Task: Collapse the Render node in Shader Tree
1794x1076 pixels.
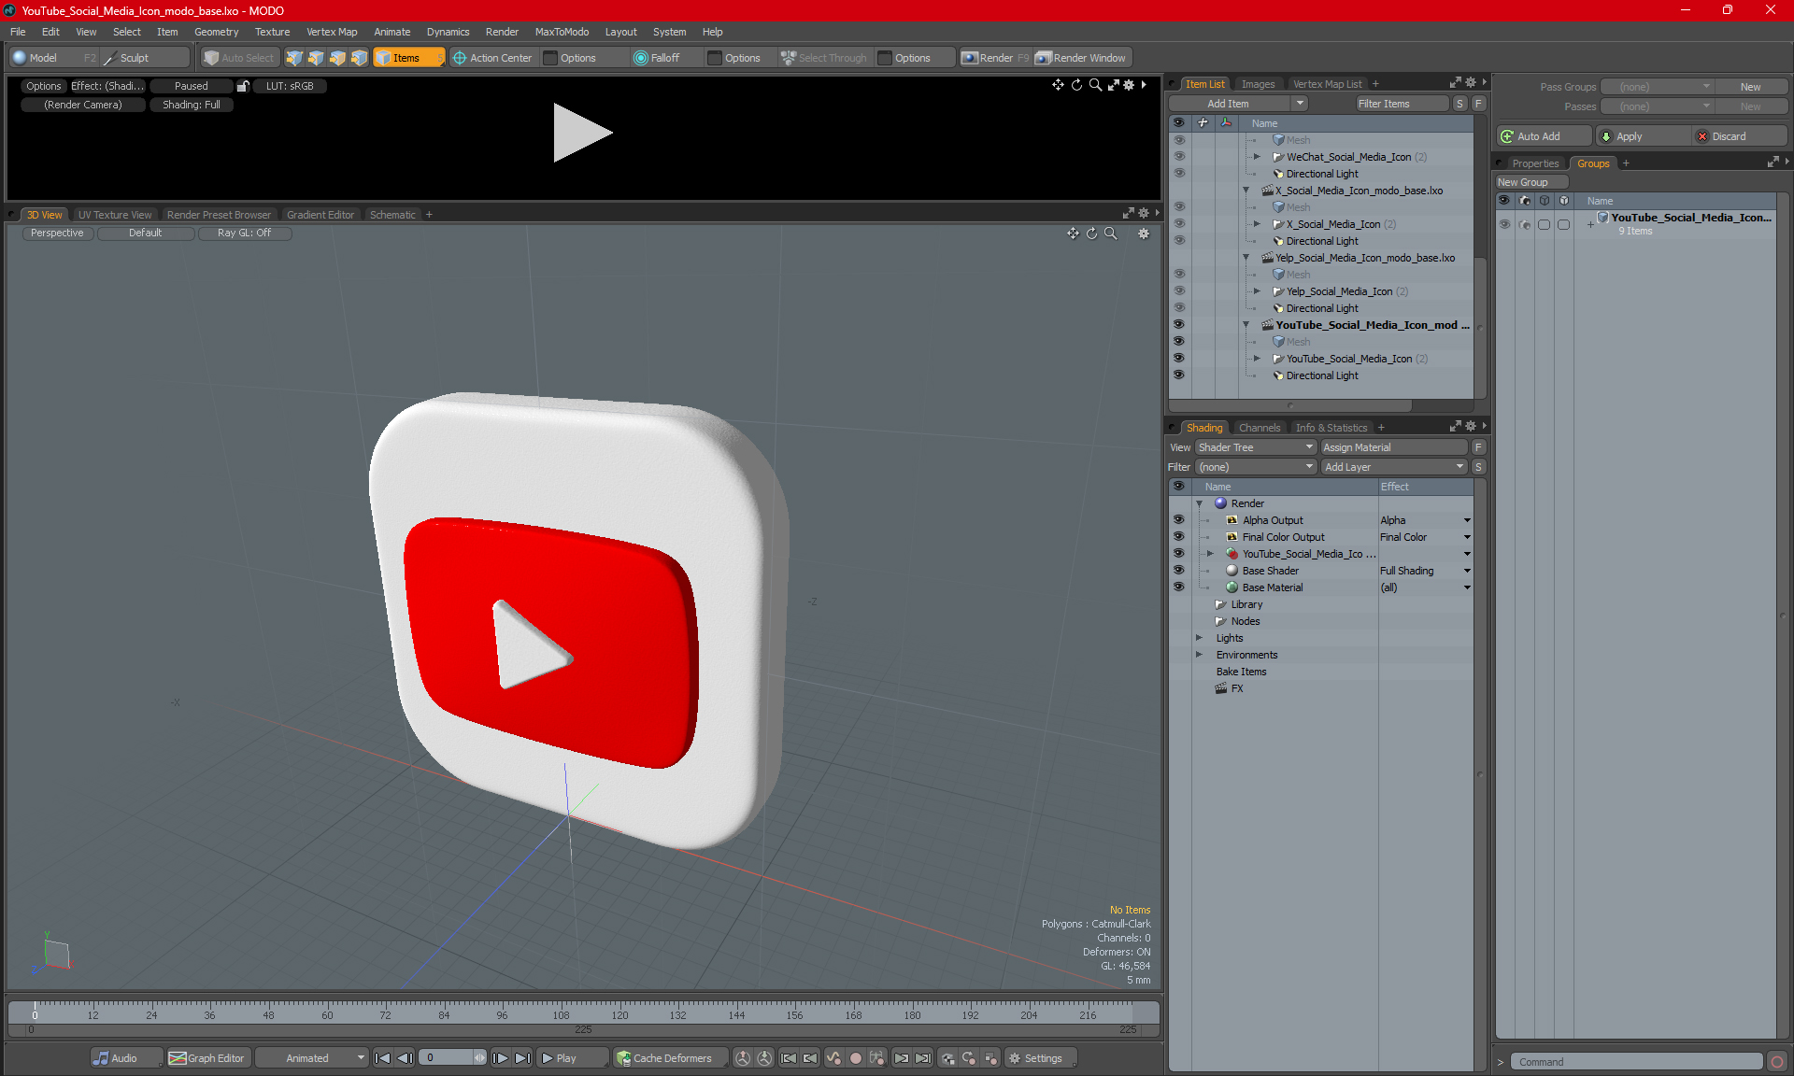Action: tap(1199, 503)
